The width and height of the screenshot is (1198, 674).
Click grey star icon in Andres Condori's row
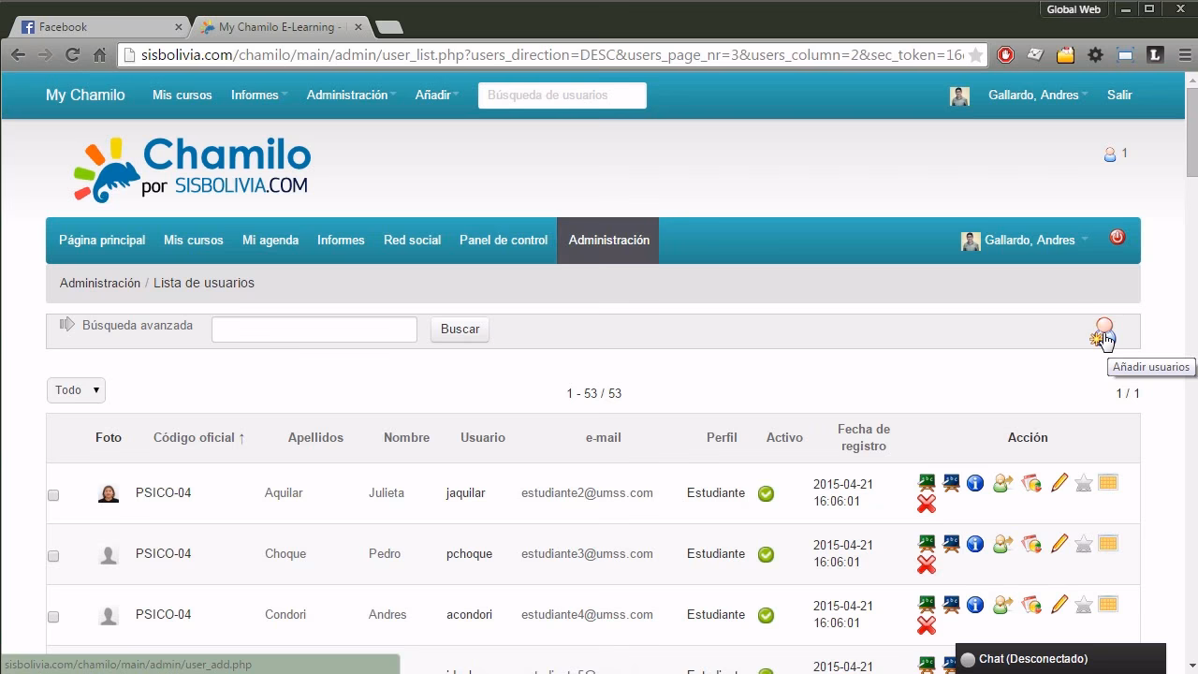tap(1084, 605)
